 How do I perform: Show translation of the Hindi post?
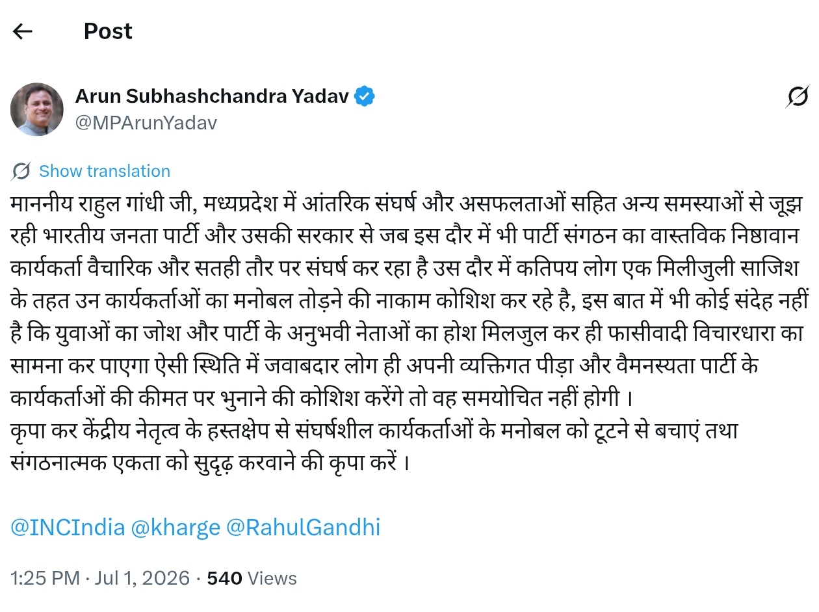tap(105, 171)
